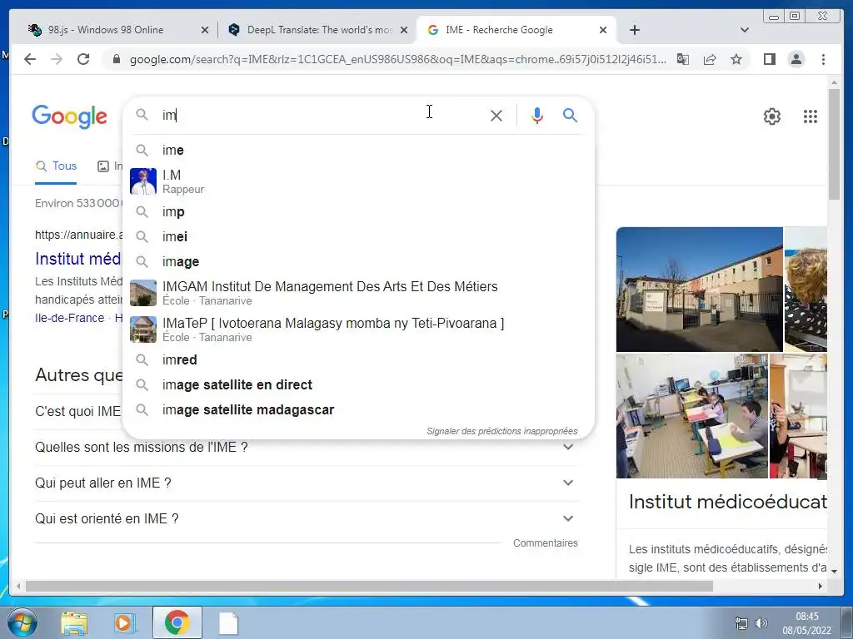Select IMaTeP Ivotoerana Malagasy suggestion
The image size is (853, 639).
coord(358,329)
